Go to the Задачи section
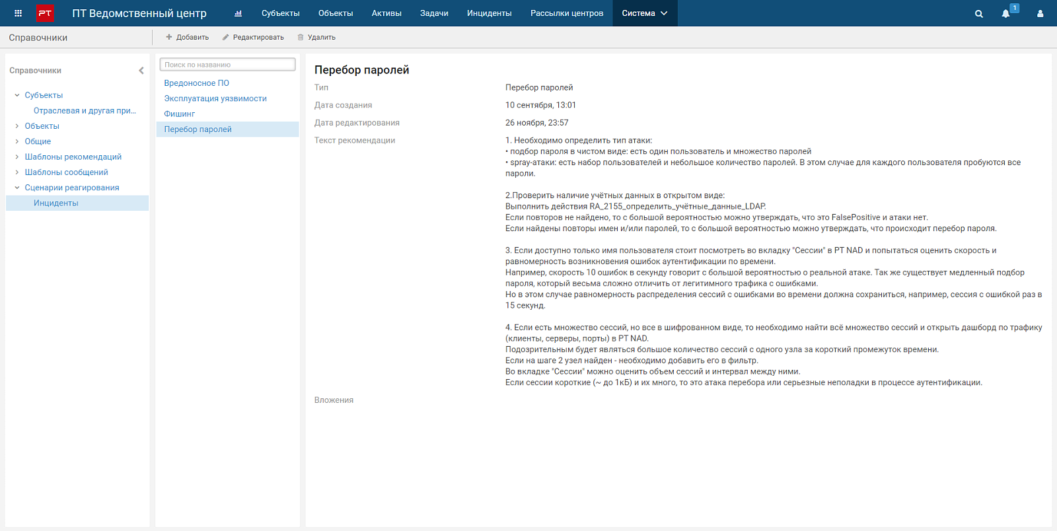1057x531 pixels. tap(434, 13)
